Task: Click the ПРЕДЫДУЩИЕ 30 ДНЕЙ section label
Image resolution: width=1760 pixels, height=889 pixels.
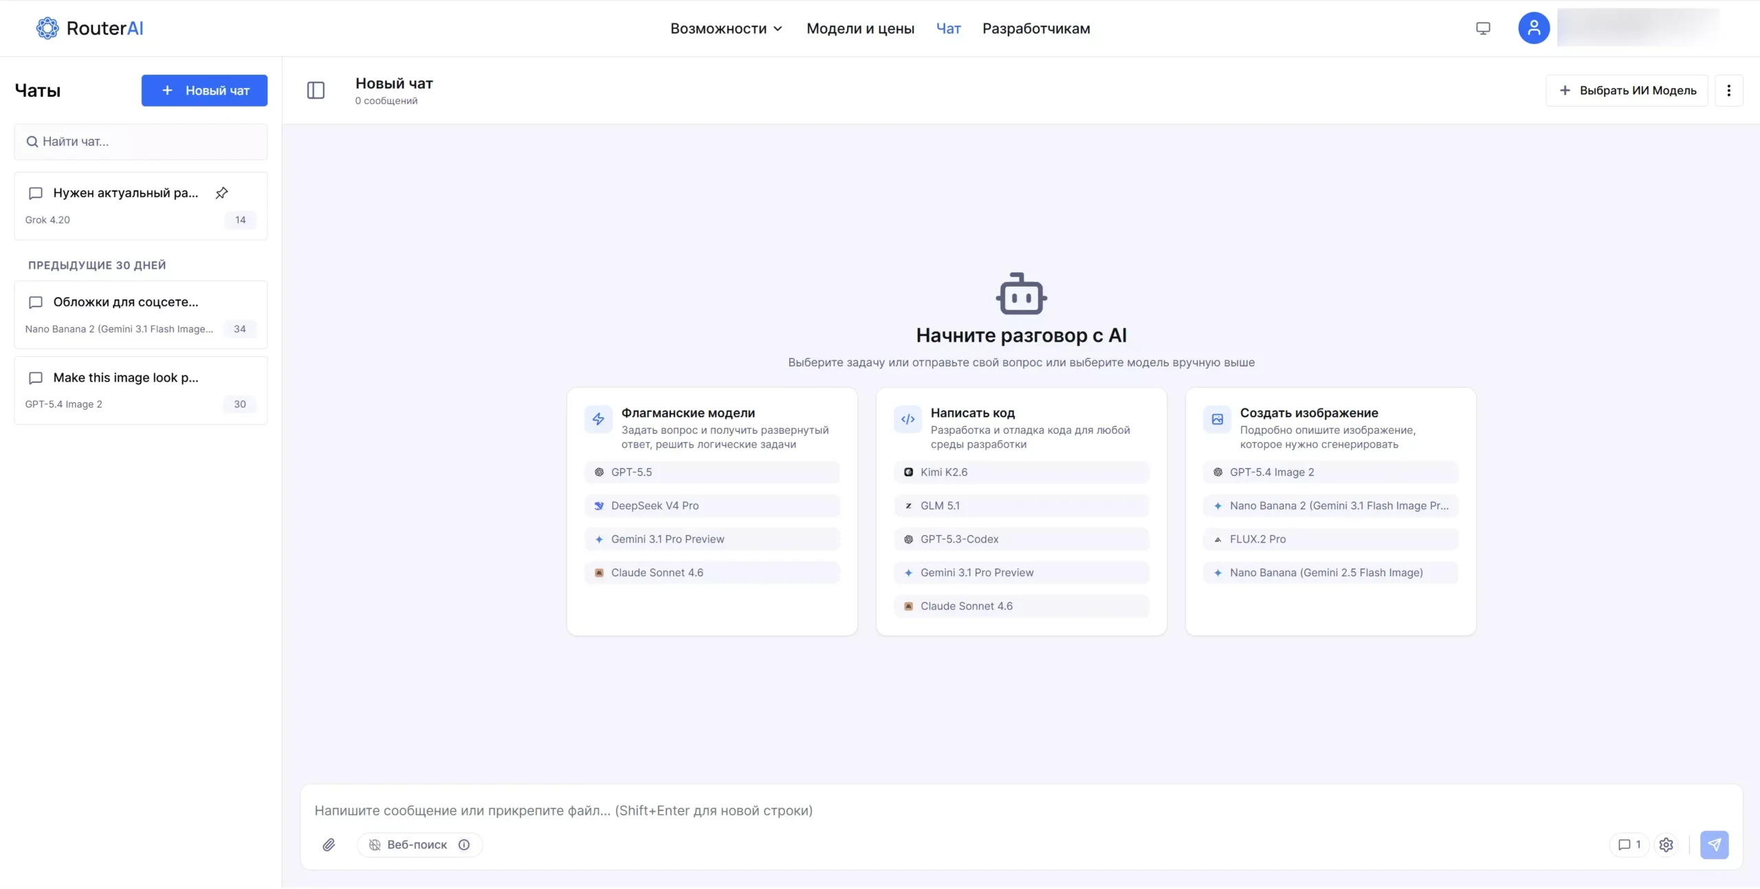Action: [x=97, y=265]
